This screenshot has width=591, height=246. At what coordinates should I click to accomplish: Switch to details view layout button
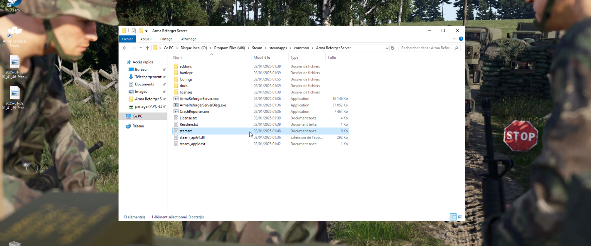point(453,217)
